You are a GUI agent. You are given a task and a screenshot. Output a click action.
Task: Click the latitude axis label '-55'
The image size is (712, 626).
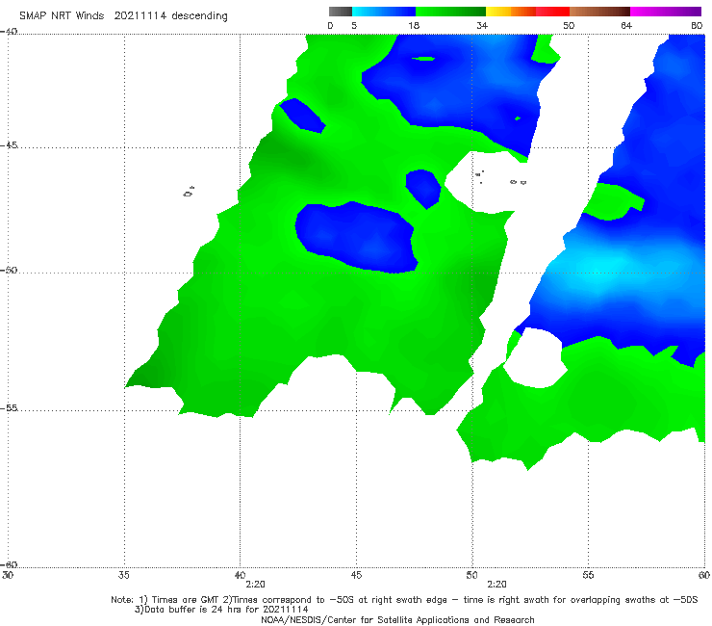point(9,407)
